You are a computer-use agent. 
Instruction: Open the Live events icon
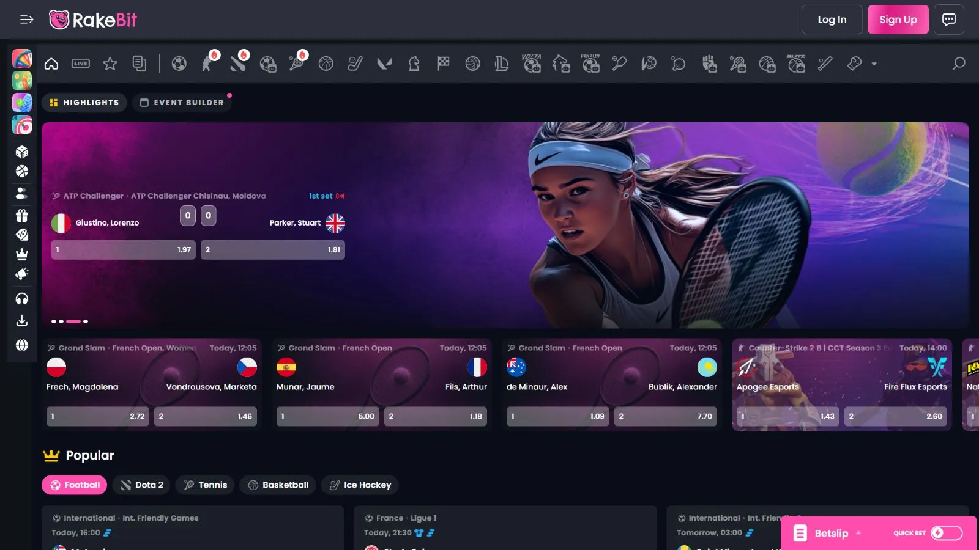pos(81,64)
